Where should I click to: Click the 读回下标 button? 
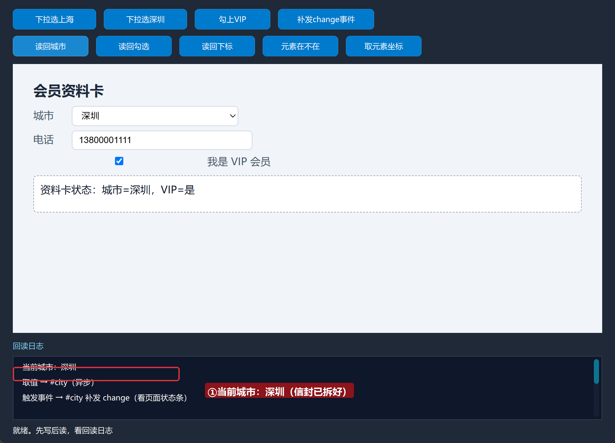pos(217,46)
